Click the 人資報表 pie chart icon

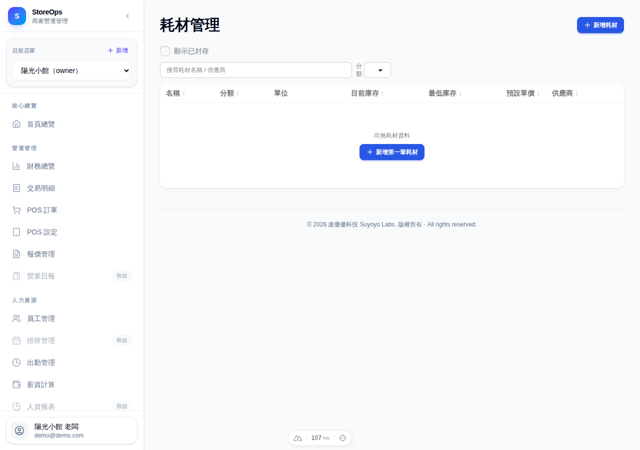pyautogui.click(x=16, y=406)
